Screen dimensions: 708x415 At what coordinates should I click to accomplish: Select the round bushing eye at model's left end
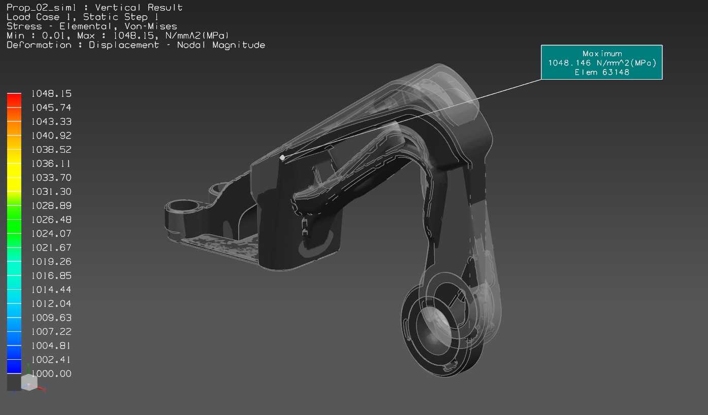click(x=184, y=206)
